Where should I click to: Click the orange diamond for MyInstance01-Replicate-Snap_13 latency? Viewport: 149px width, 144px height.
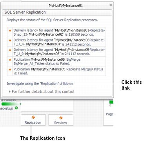click(x=10, y=31)
